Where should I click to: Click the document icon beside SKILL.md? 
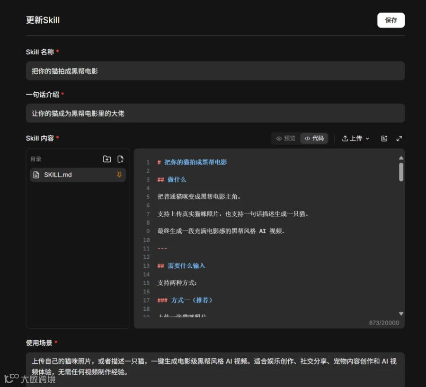(x=36, y=175)
